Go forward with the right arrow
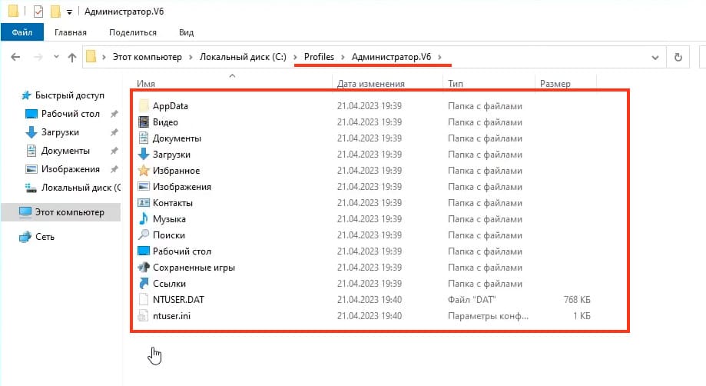Image resolution: width=706 pixels, height=386 pixels. point(38,57)
